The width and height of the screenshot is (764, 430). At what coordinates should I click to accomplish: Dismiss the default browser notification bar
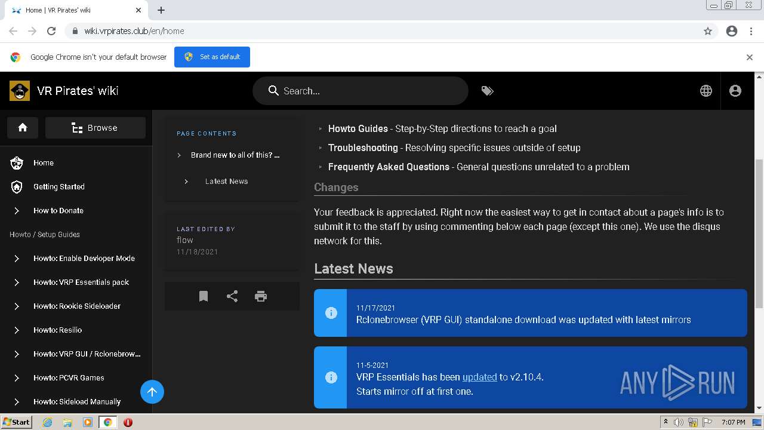[750, 57]
